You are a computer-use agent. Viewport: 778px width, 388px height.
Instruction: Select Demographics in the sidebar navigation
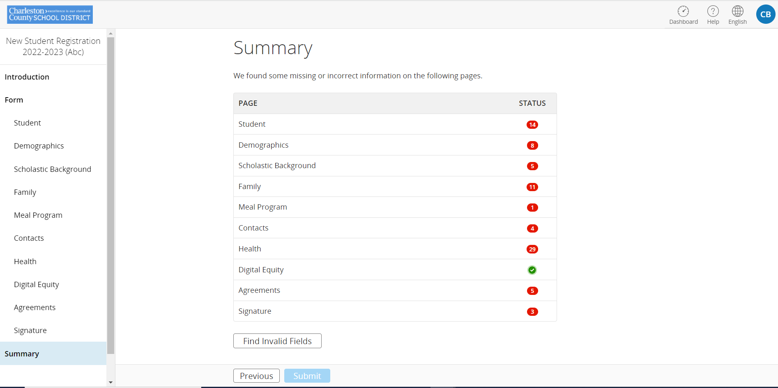pyautogui.click(x=39, y=146)
